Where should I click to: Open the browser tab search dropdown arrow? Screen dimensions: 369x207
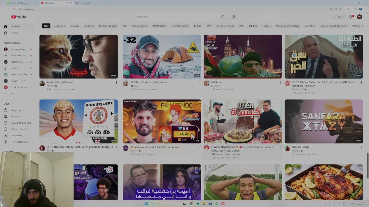pos(3,3)
